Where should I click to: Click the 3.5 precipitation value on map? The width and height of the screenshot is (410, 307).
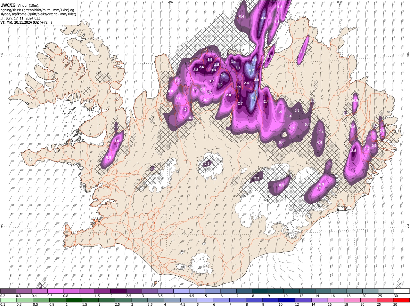[217, 65]
